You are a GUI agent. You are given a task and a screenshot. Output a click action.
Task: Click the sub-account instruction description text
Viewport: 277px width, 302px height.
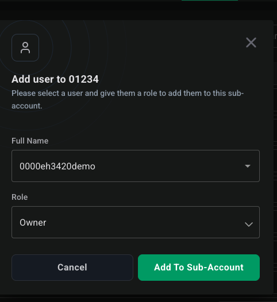pyautogui.click(x=128, y=99)
